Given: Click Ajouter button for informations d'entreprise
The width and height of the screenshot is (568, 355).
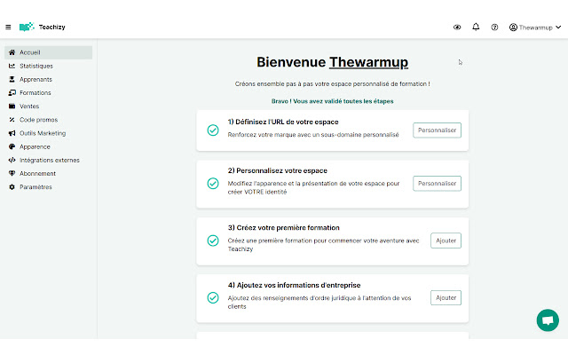Looking at the screenshot, I should (x=446, y=298).
